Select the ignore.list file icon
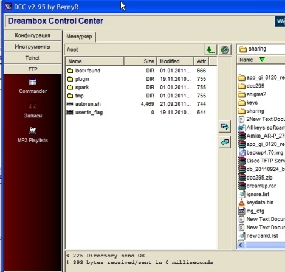The width and height of the screenshot is (285, 272). point(242,194)
